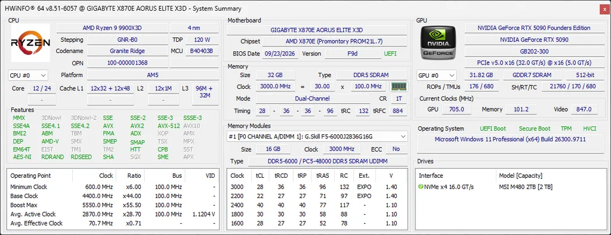Select the GNR-B0 stepping value
The width and height of the screenshot is (611, 235).
(x=127, y=40)
